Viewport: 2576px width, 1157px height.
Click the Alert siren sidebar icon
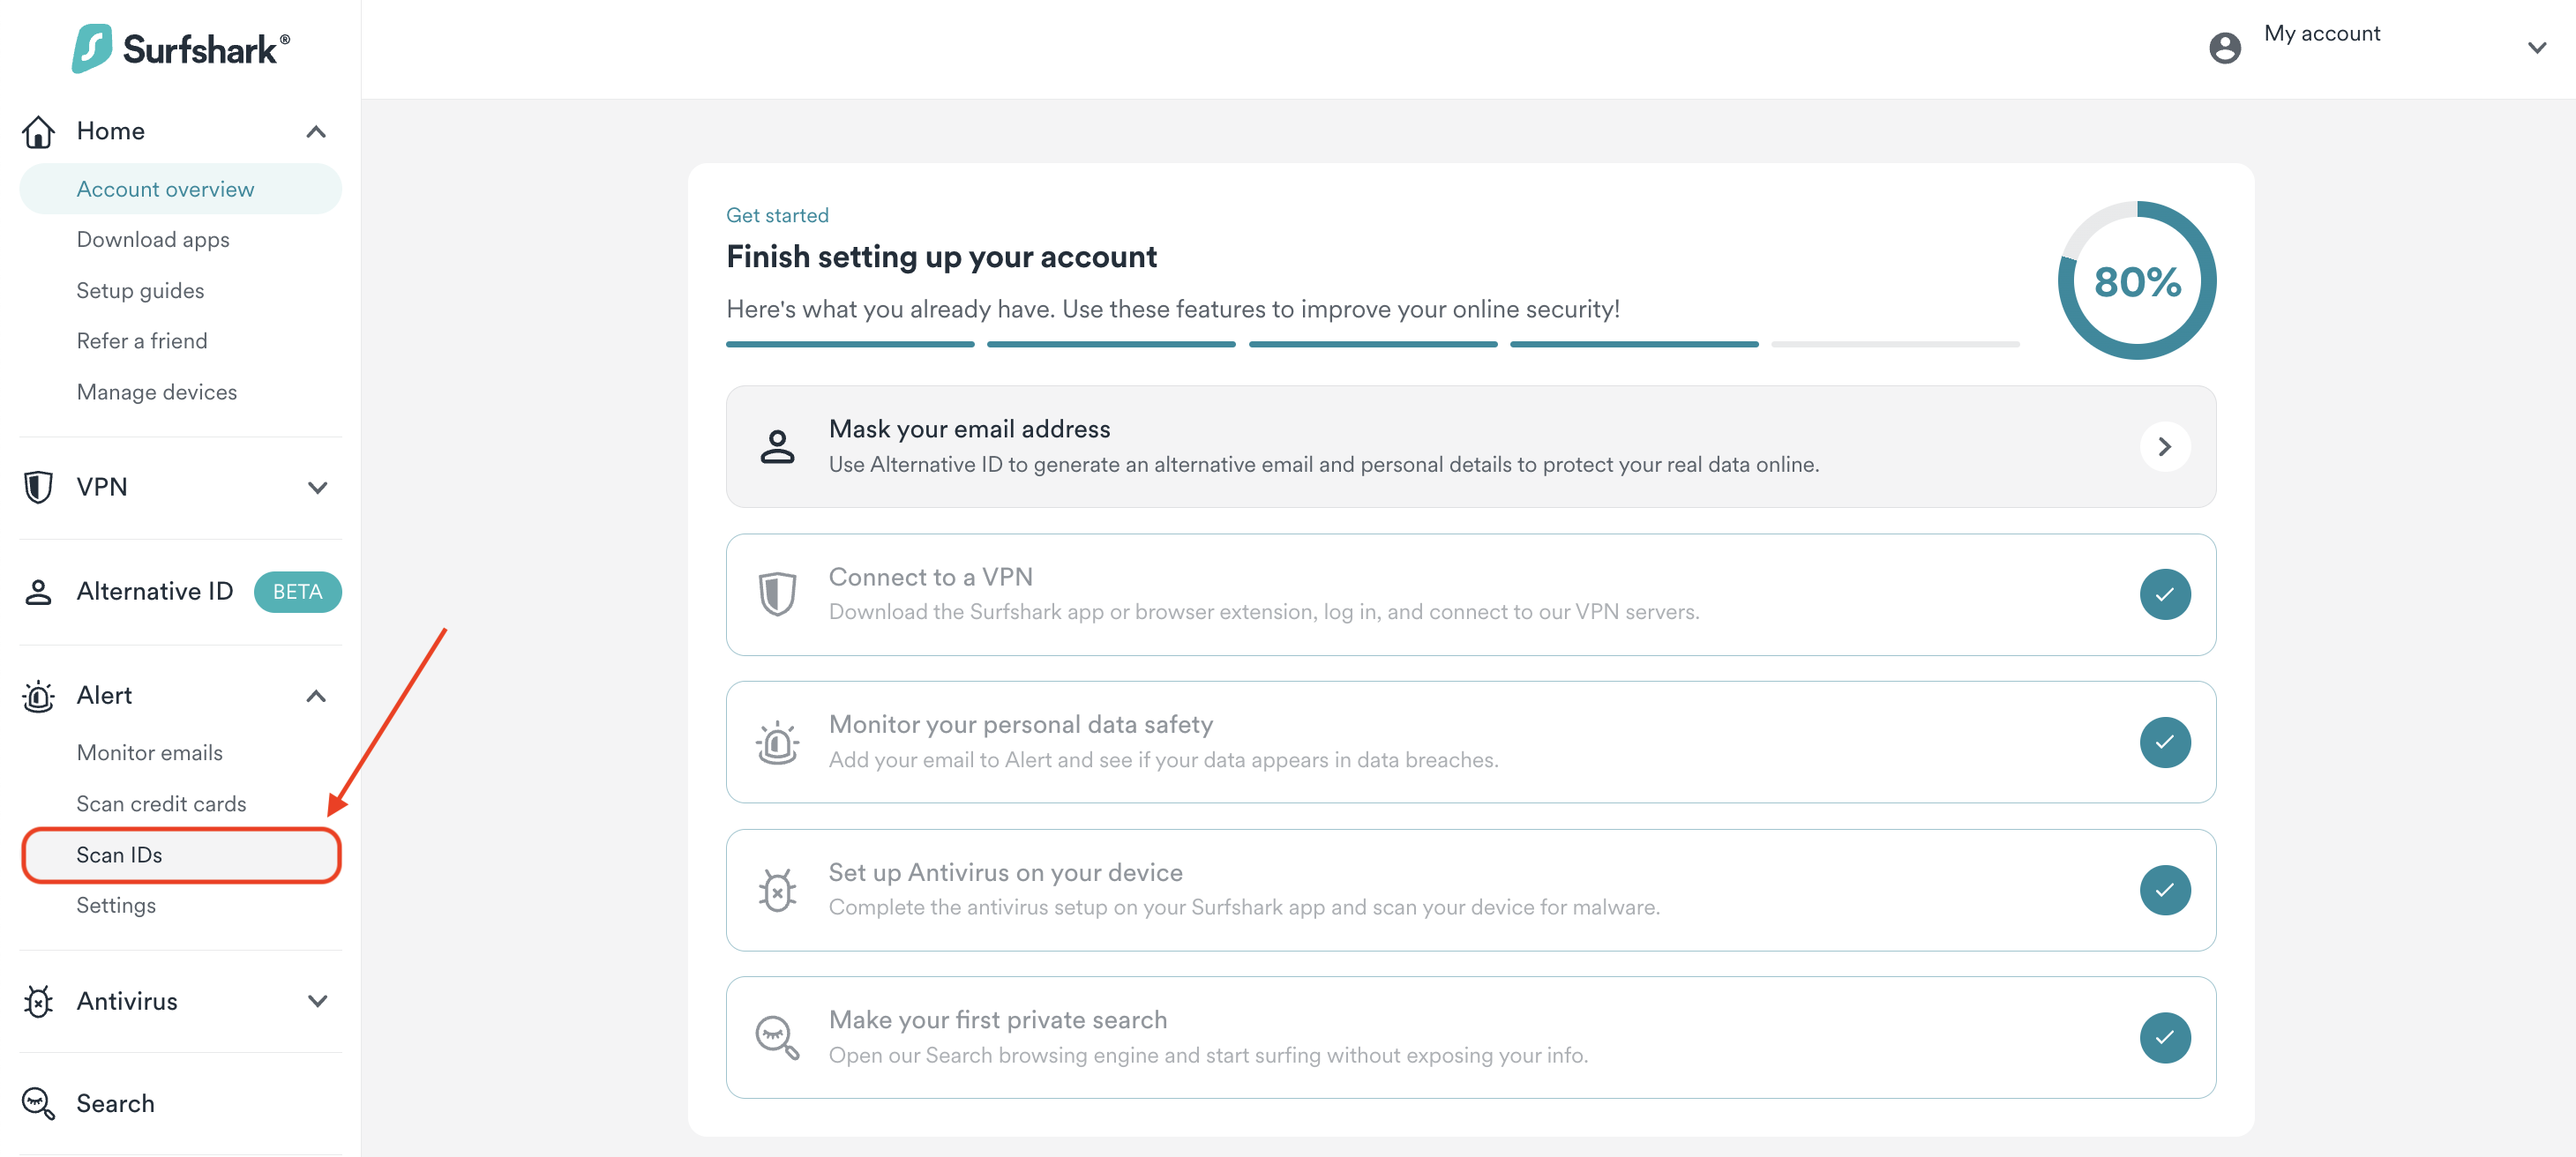point(38,696)
